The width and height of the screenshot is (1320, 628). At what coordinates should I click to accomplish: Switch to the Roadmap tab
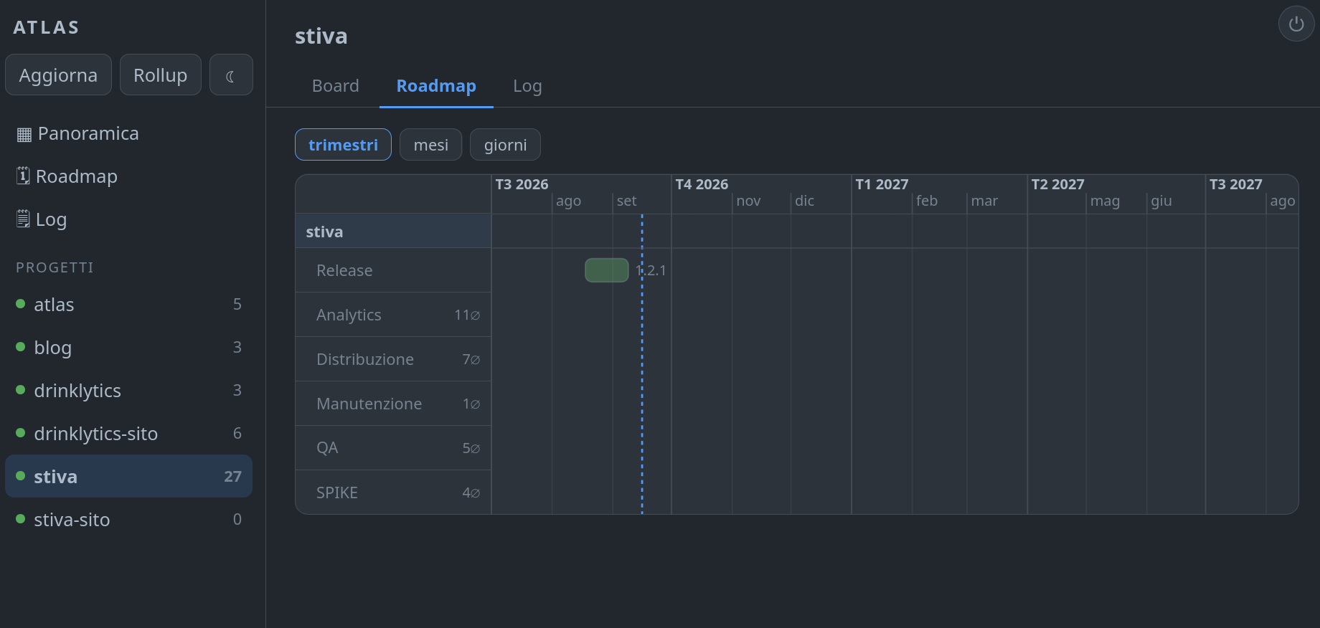(436, 86)
